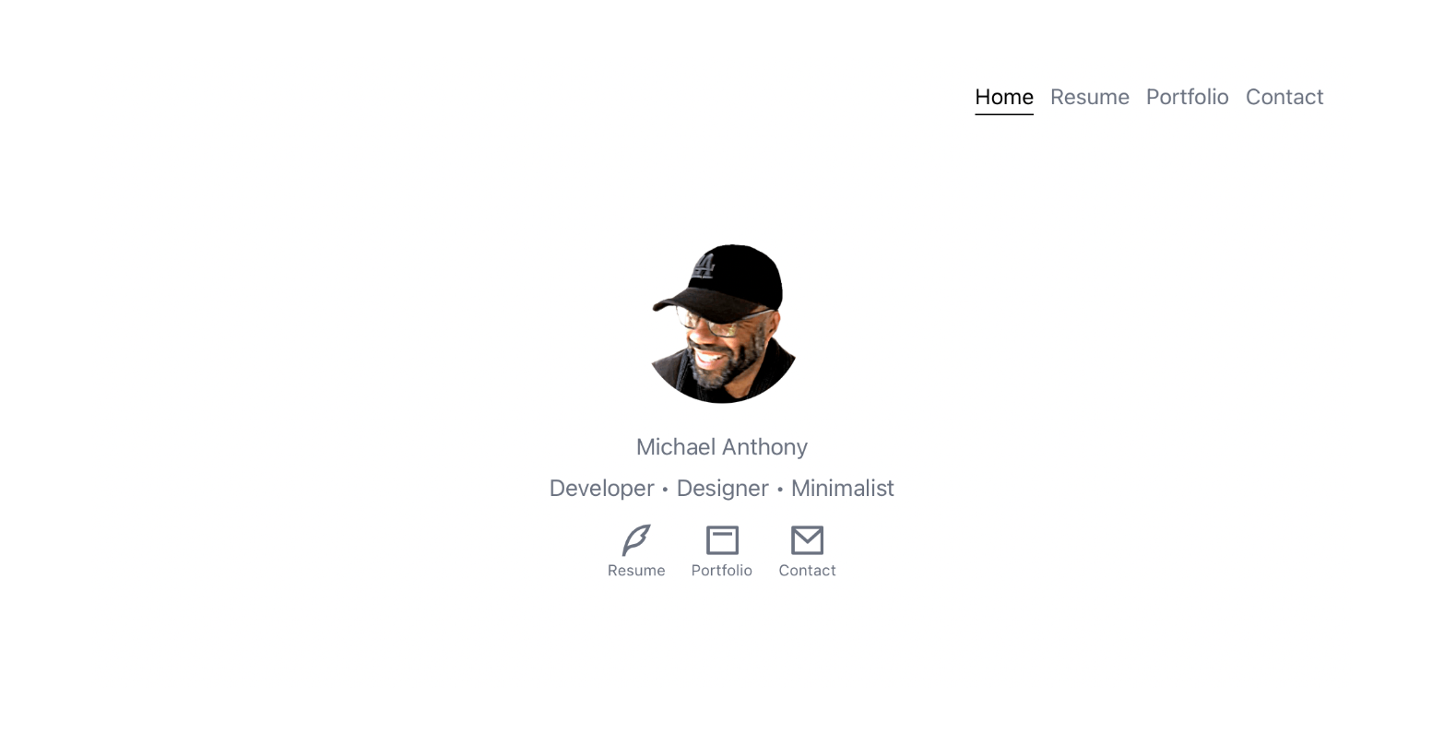Open the Portfolio window-frame icon
This screenshot has height=745, width=1444.
(x=722, y=540)
